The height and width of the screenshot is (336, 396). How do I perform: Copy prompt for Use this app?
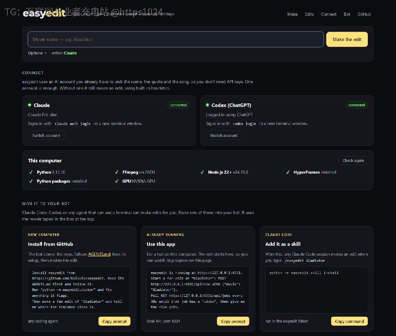[x=233, y=321]
